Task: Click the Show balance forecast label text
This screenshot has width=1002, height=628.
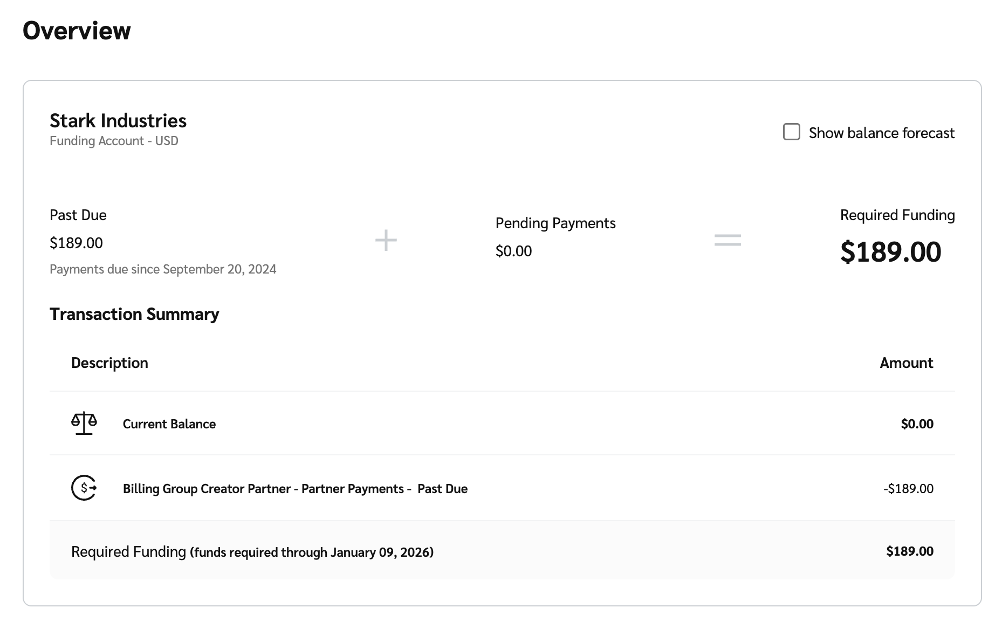Action: (881, 133)
